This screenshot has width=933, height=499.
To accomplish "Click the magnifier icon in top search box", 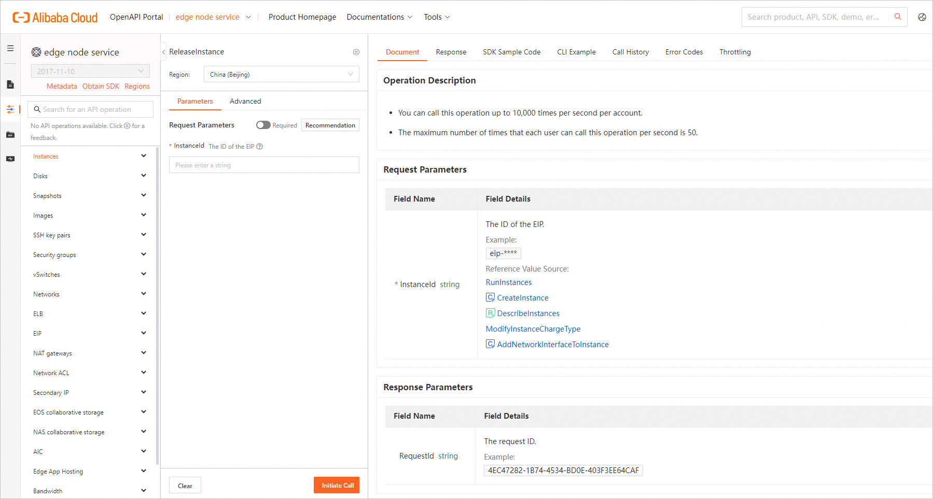I will click(x=897, y=17).
